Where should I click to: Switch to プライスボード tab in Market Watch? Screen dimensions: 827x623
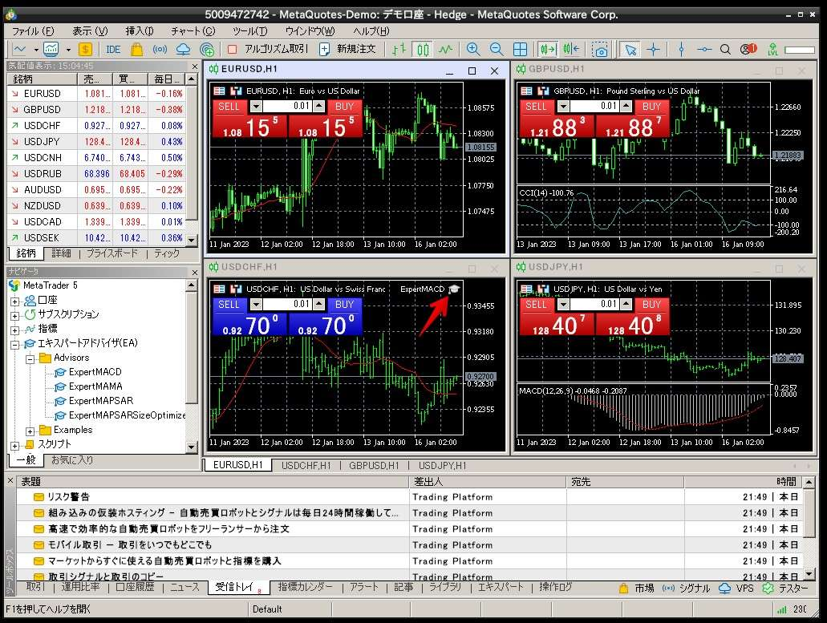pyautogui.click(x=111, y=253)
